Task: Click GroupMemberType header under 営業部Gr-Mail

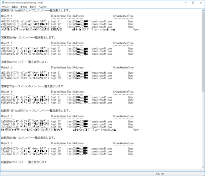Action: tap(123, 43)
